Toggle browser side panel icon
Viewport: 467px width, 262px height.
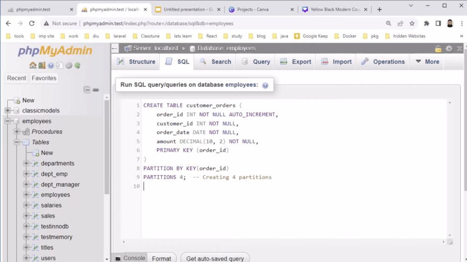(438, 24)
